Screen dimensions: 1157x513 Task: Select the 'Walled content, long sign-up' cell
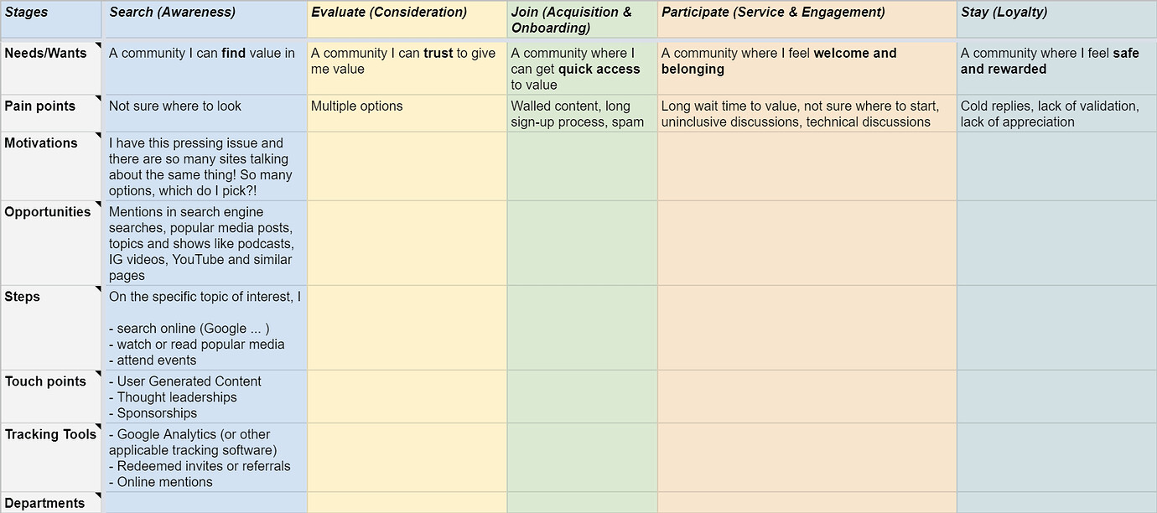pos(582,113)
